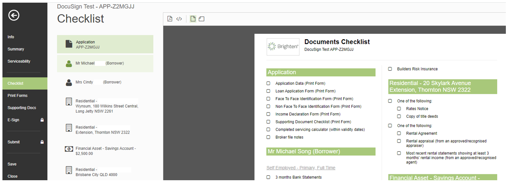Tick the Rental Agreement checkbox

pyautogui.click(x=399, y=133)
